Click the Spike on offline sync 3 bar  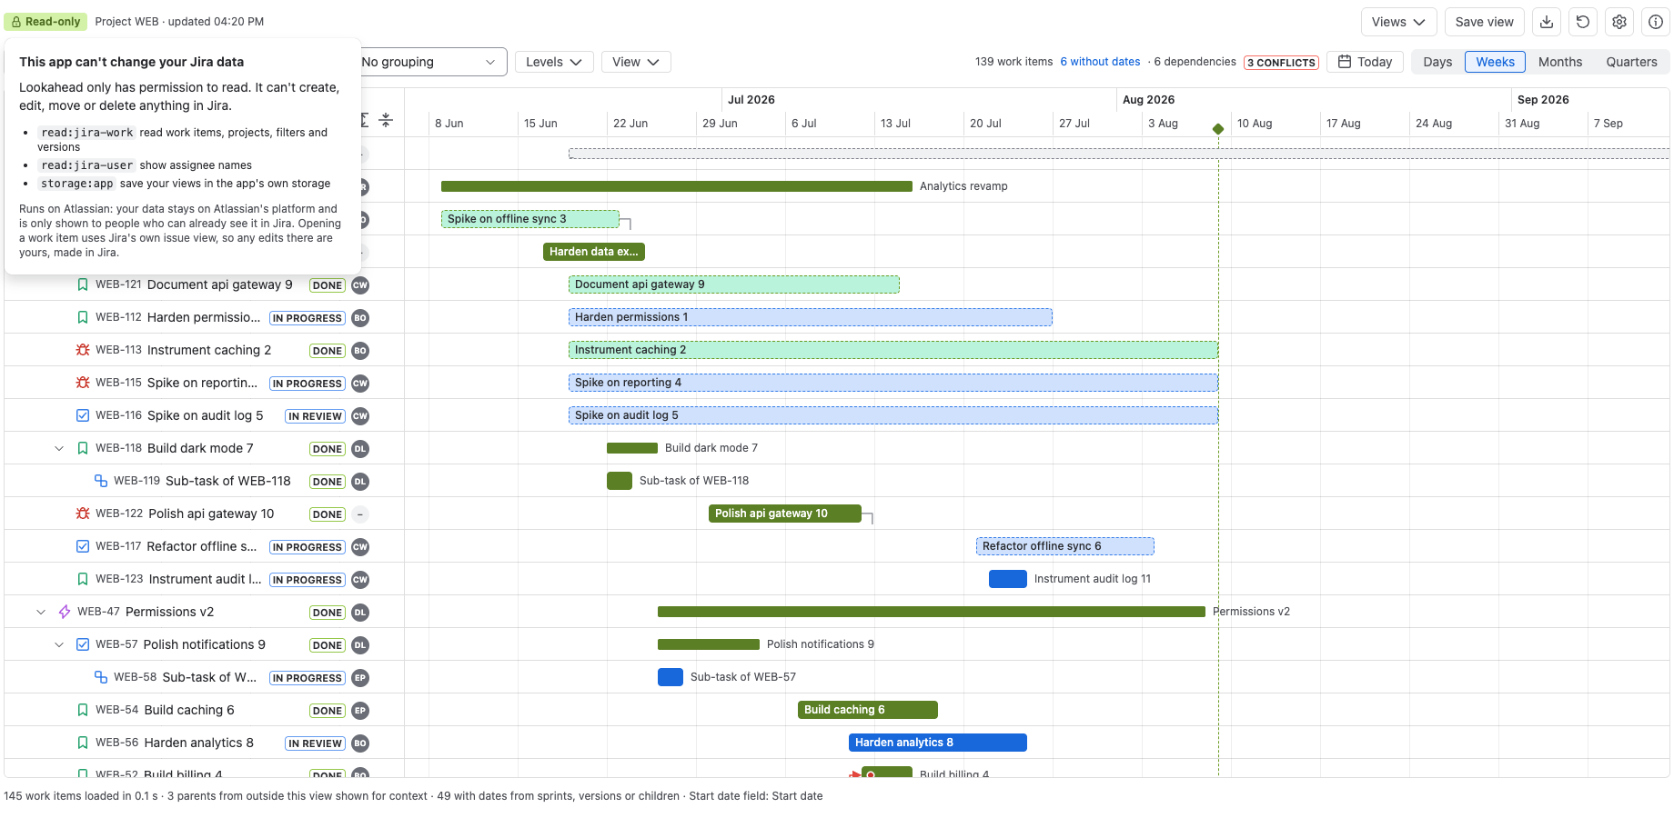[x=530, y=219]
